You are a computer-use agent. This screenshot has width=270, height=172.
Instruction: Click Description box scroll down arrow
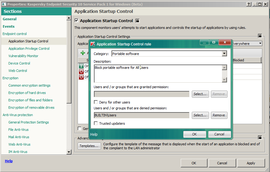224,80
